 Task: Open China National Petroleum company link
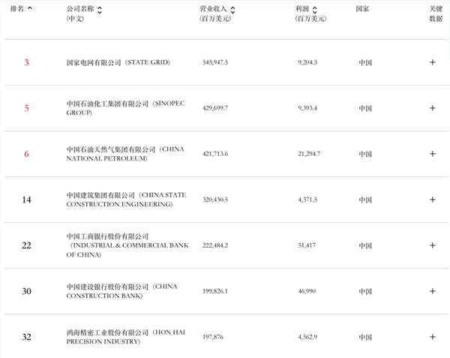[x=125, y=154]
